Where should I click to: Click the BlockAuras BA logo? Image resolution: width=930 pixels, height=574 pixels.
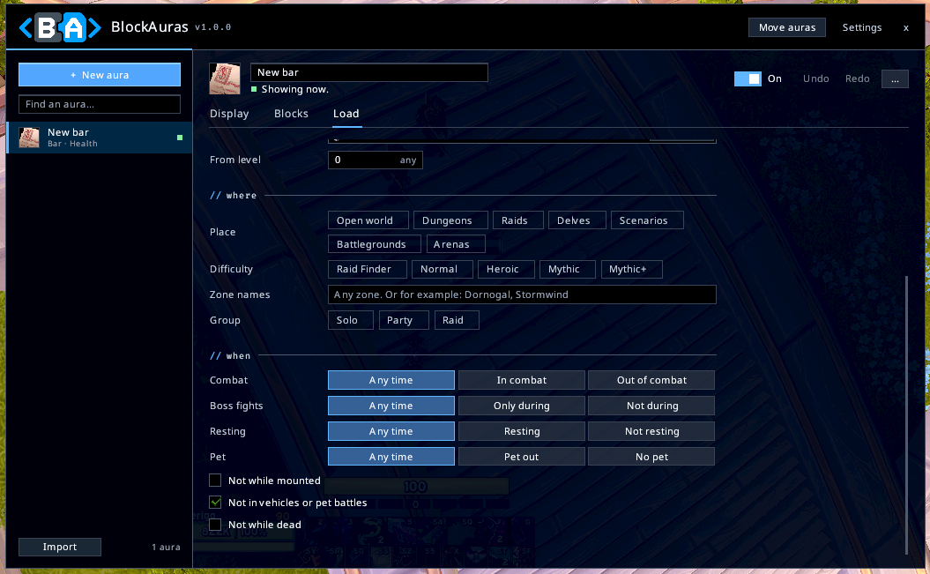pyautogui.click(x=61, y=27)
